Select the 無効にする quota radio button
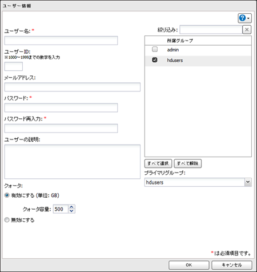Image resolution: width=257 pixels, height=272 pixels. tap(7, 220)
